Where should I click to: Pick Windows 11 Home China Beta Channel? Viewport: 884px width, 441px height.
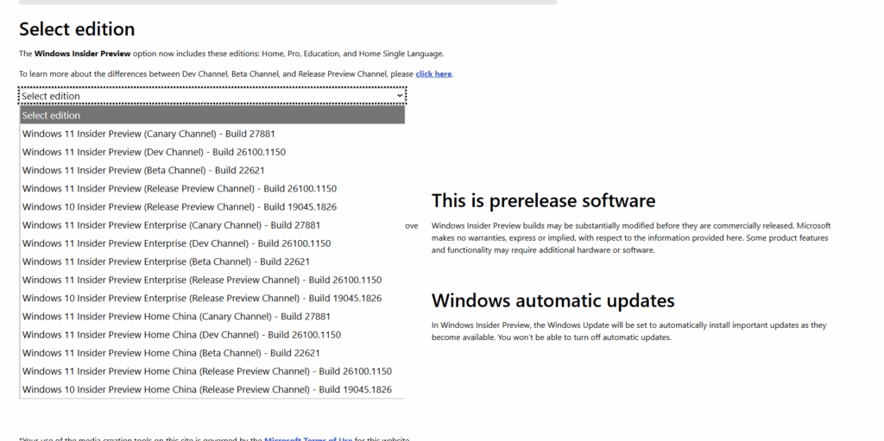[171, 353]
